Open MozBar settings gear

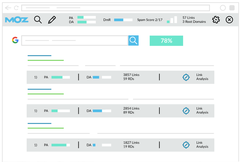(216, 20)
